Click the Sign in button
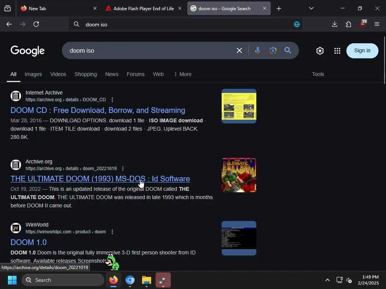Screen dimensions: 386x289 (x=362, y=51)
